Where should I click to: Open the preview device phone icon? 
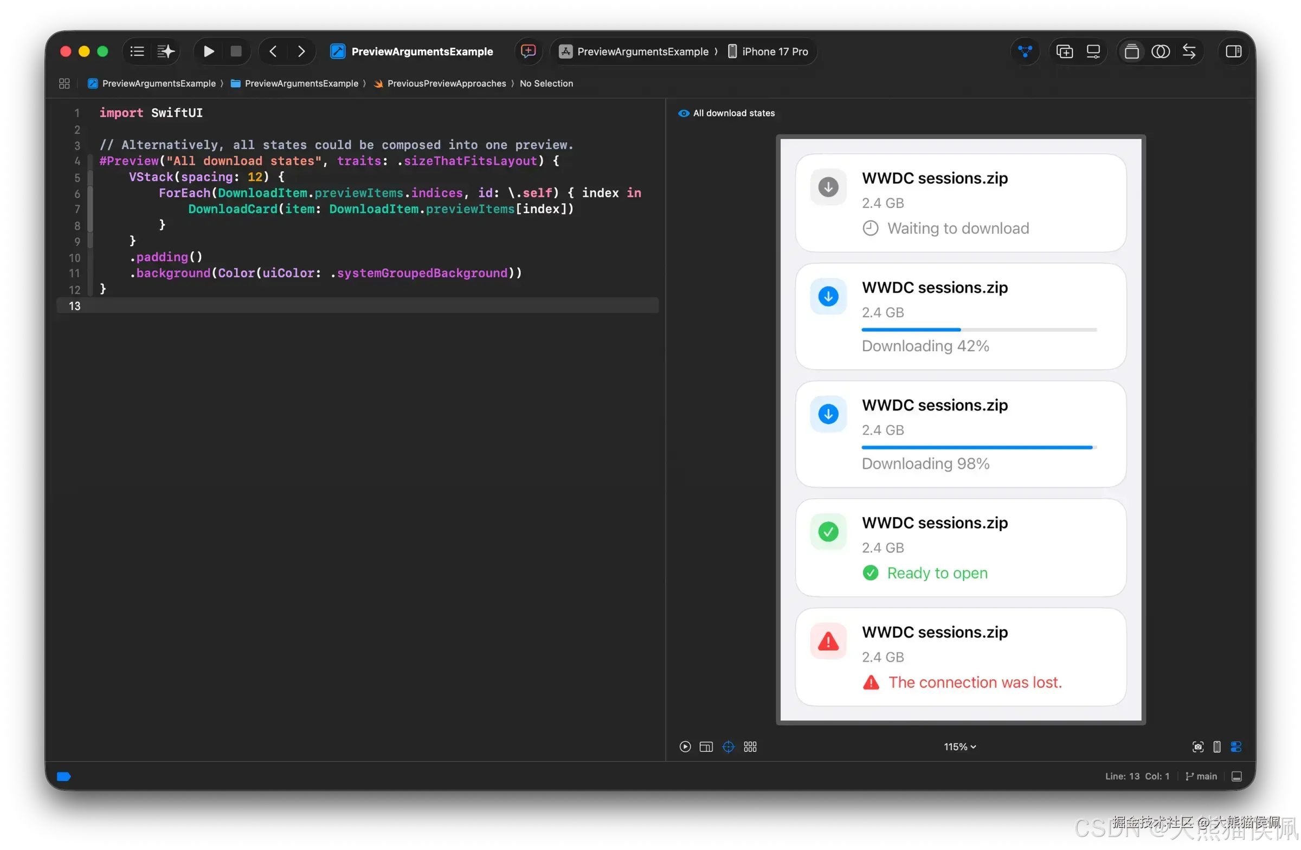point(1216,746)
